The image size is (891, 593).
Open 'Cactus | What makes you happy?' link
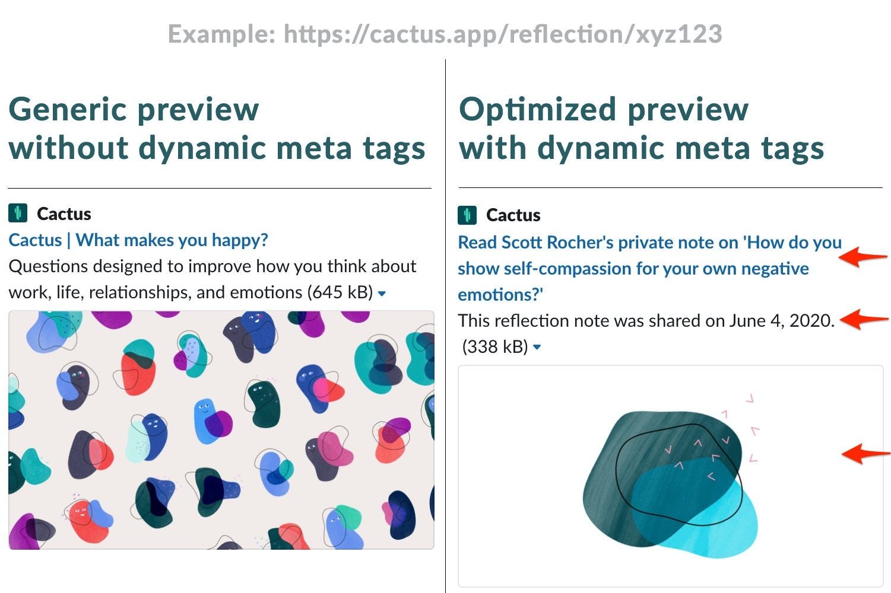138,240
